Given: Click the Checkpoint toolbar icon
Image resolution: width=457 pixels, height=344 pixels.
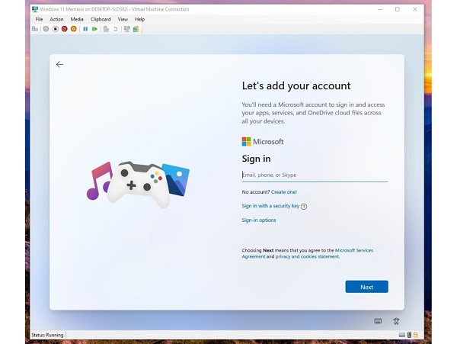Looking at the screenshot, I should [x=106, y=29].
